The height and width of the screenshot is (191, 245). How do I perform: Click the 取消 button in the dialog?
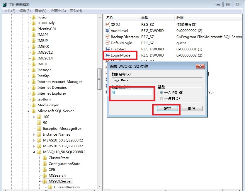[192, 108]
